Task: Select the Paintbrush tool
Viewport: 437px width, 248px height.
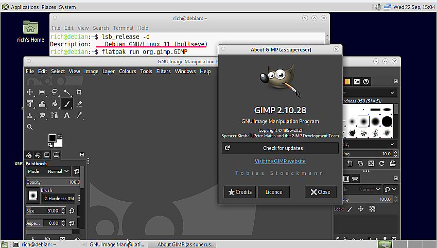Action: coord(67,103)
